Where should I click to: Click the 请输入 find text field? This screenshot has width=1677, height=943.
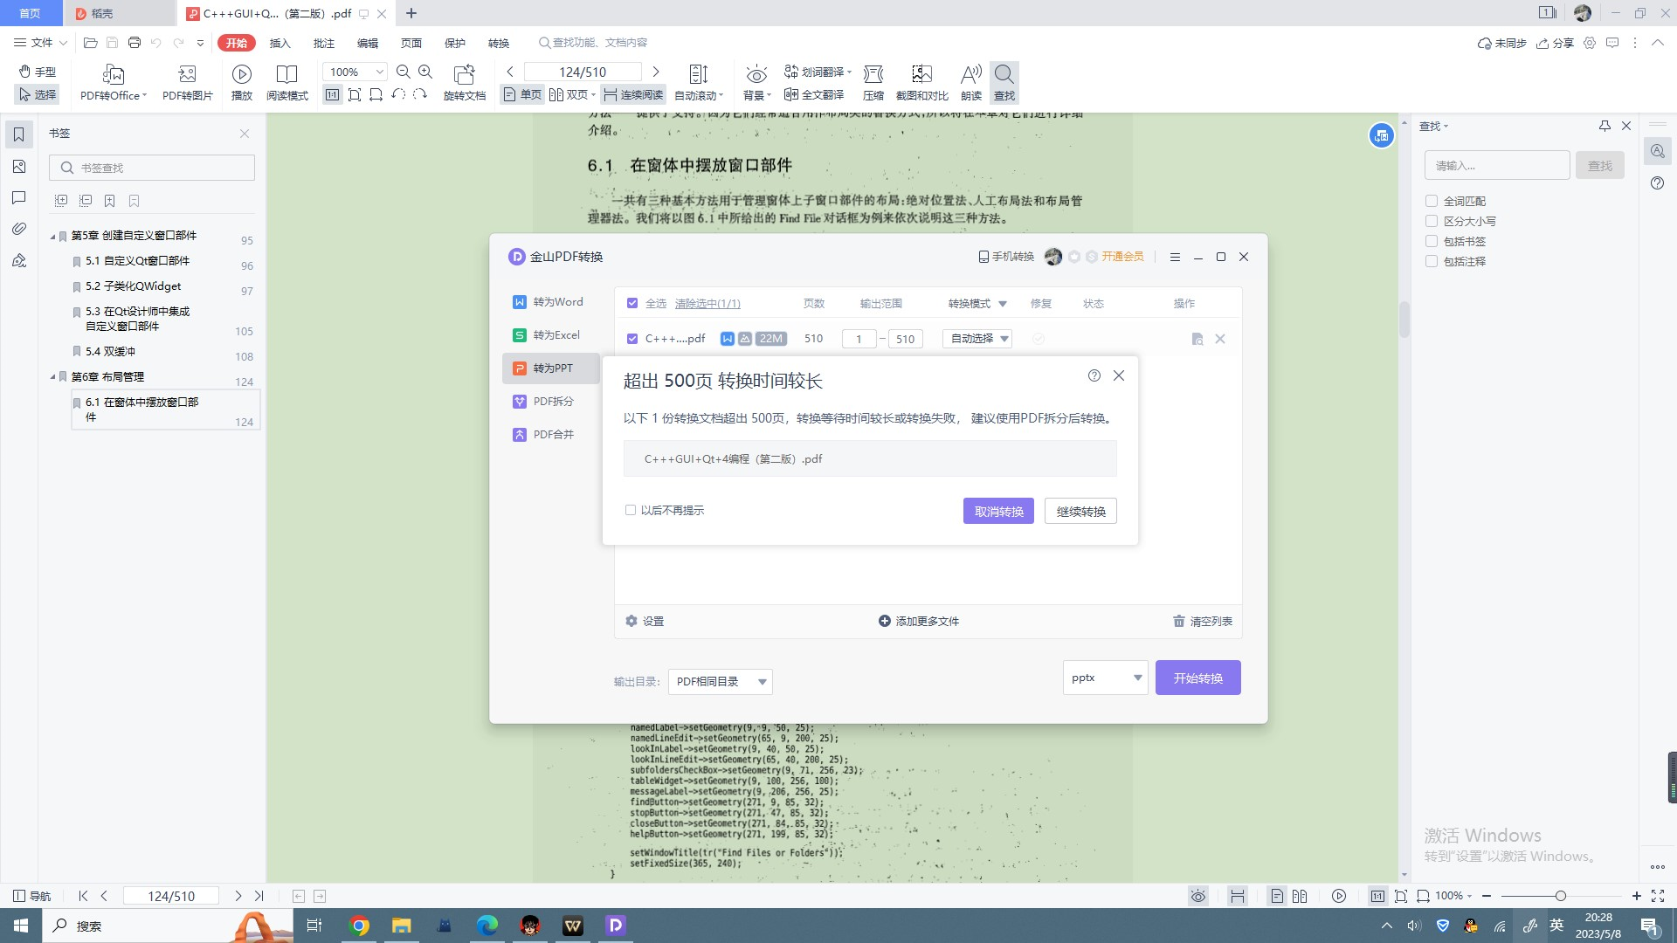1498,165
